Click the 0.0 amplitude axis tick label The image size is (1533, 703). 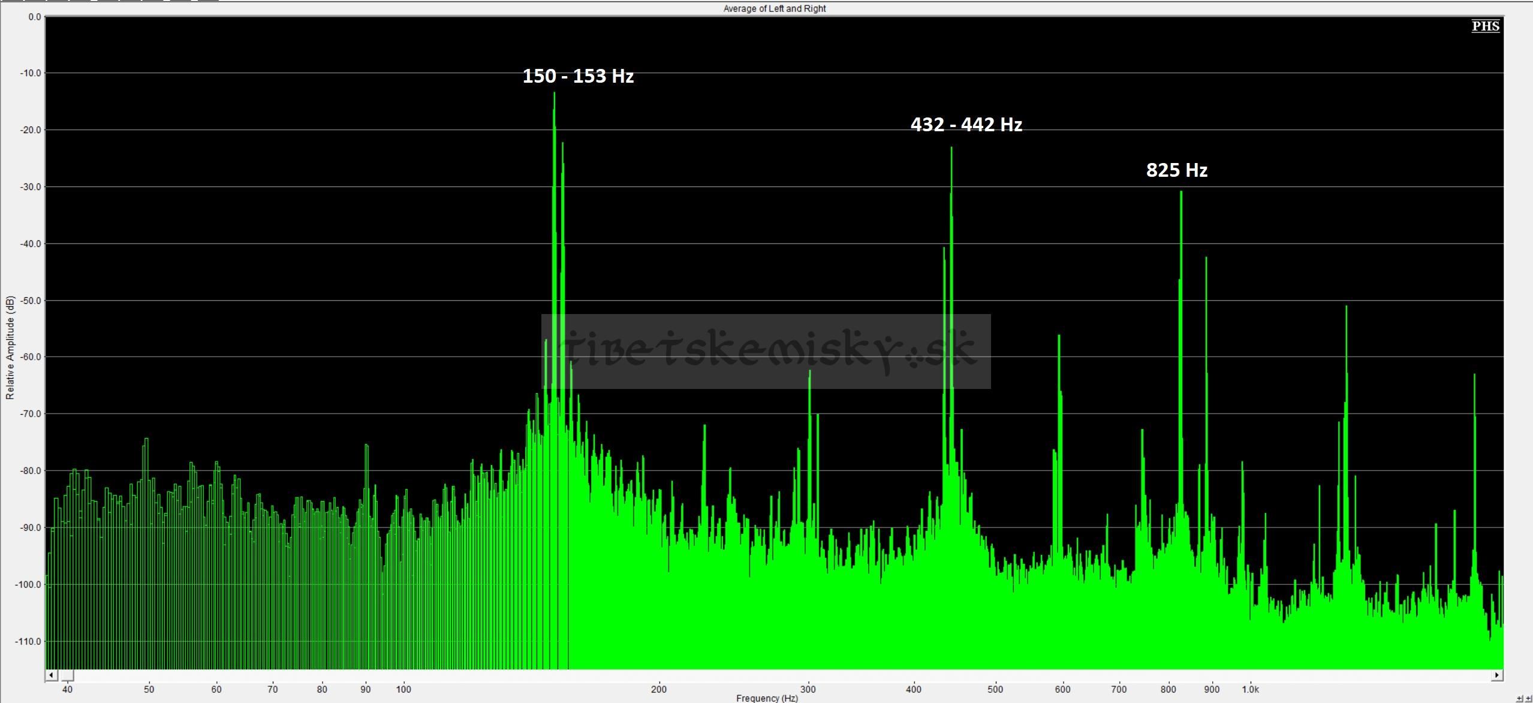[35, 17]
